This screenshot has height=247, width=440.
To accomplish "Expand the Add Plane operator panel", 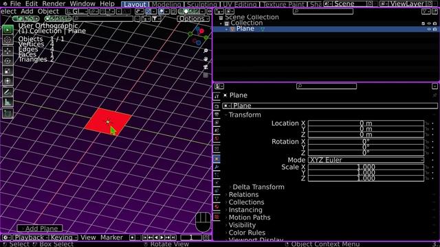I will [40, 228].
